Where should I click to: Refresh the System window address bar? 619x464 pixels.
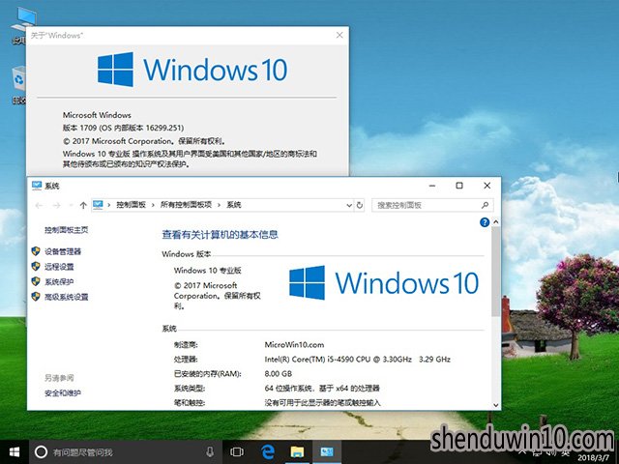click(360, 205)
